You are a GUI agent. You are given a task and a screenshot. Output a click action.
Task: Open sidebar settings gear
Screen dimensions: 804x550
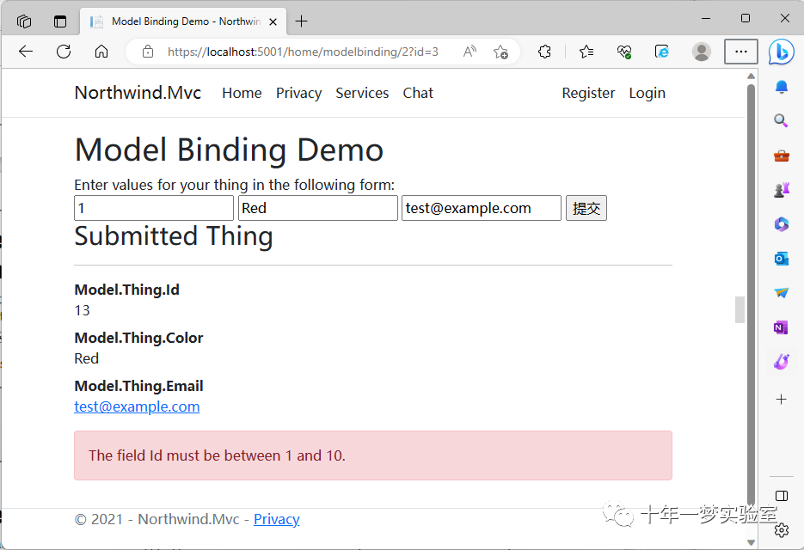point(782,530)
